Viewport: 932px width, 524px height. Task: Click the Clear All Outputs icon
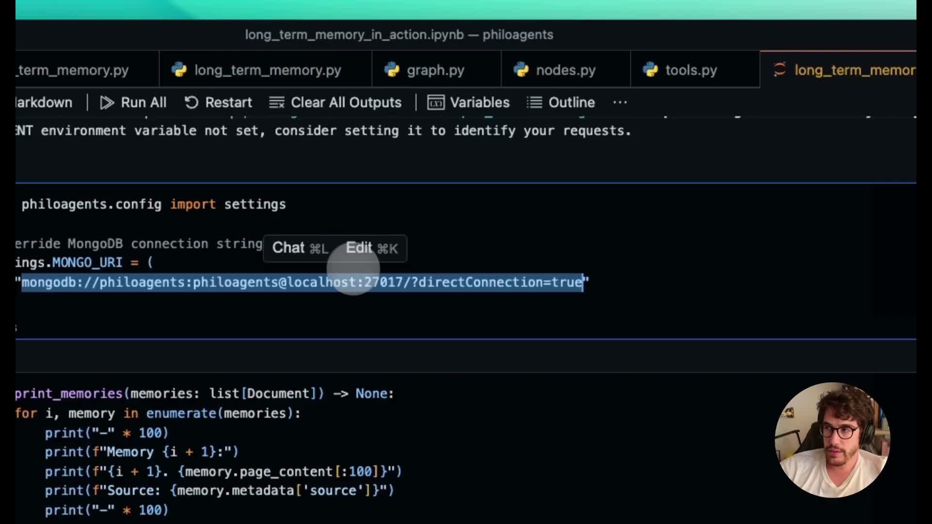(277, 102)
